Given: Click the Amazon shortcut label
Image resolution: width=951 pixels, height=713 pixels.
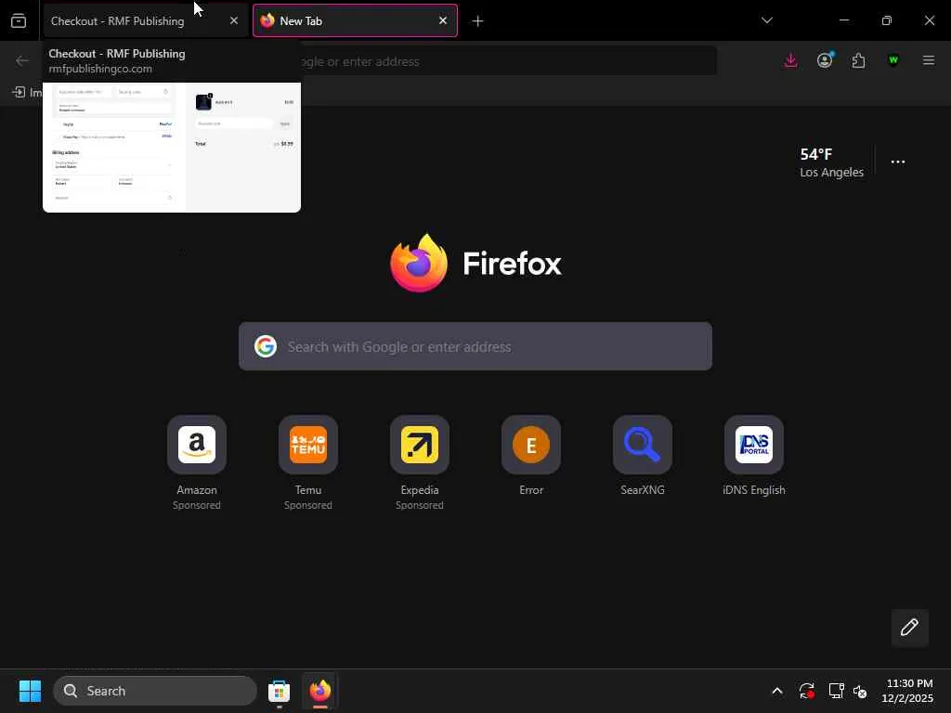Looking at the screenshot, I should pyautogui.click(x=197, y=490).
